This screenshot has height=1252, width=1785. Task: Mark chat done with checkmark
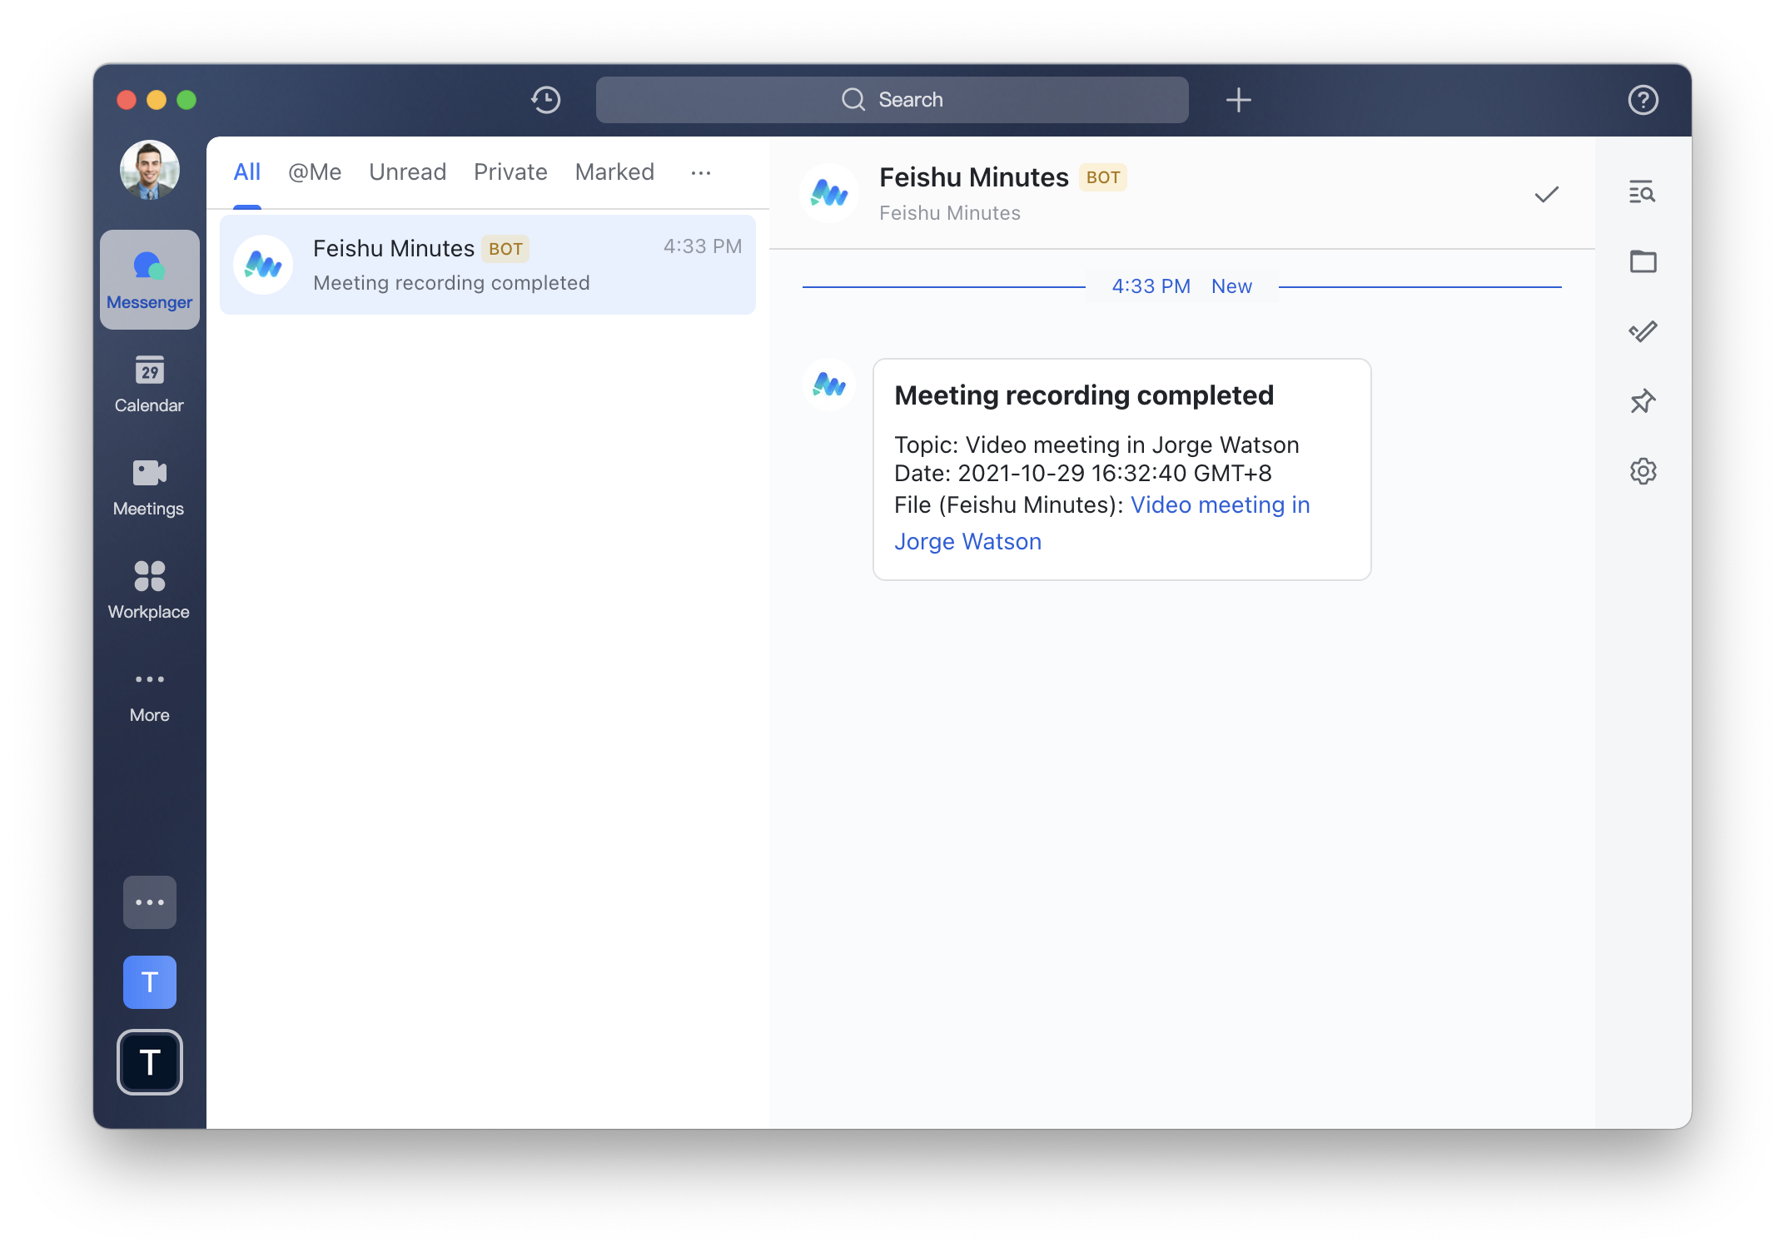[x=1546, y=195]
